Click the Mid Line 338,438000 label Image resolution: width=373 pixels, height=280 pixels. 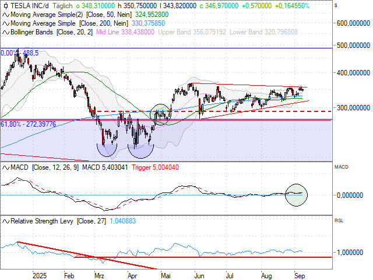[125, 33]
